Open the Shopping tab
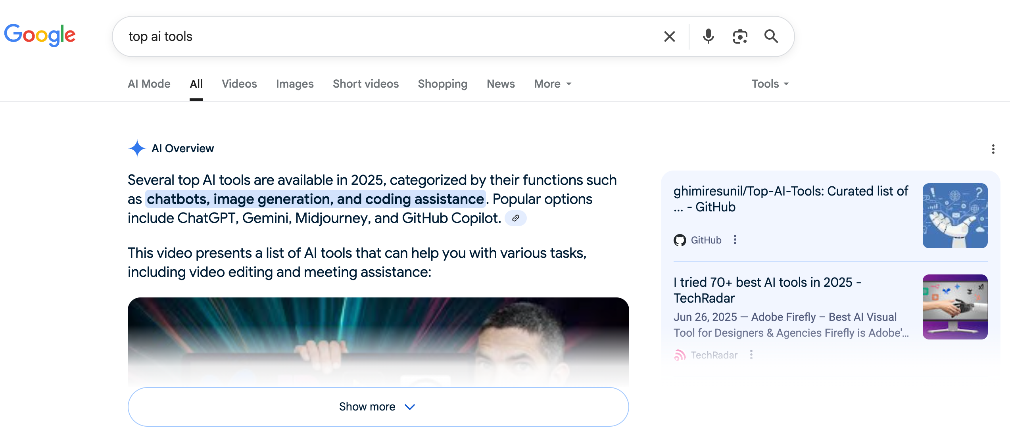Viewport: 1010px width, 441px height. pyautogui.click(x=443, y=84)
